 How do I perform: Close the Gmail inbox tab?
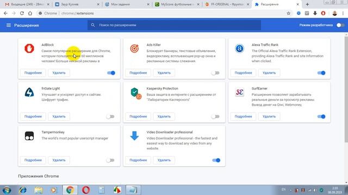pyautogui.click(x=48, y=4)
